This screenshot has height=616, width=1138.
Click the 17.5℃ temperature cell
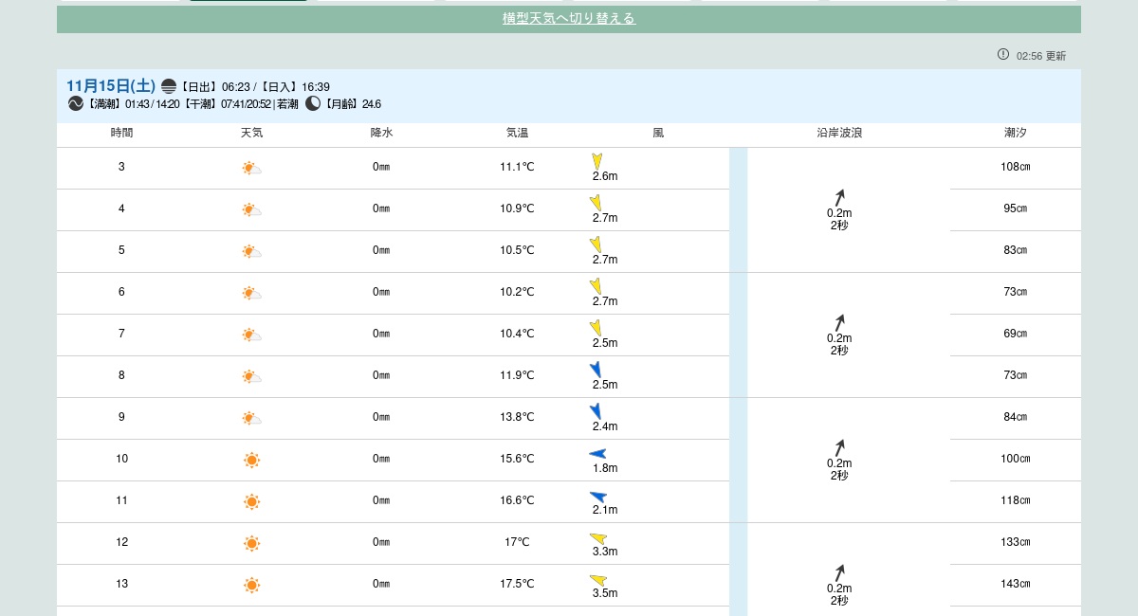(517, 584)
